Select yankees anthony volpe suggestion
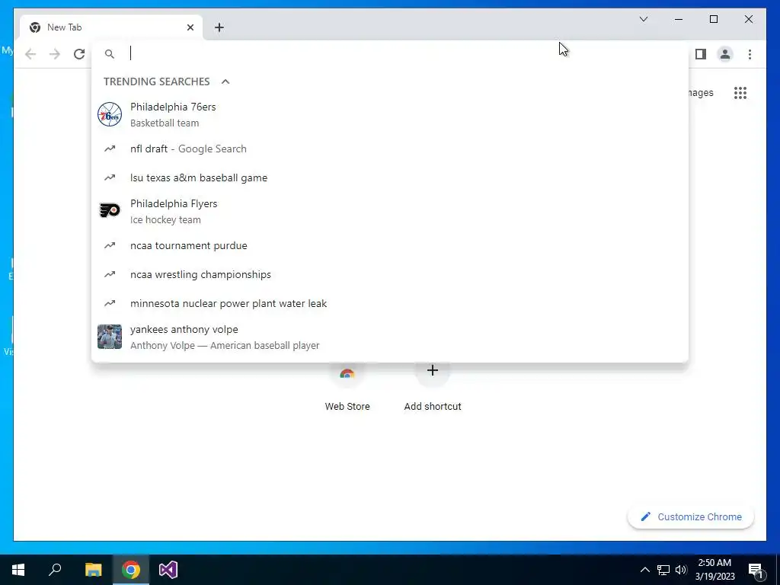Image resolution: width=780 pixels, height=585 pixels. tap(391, 337)
